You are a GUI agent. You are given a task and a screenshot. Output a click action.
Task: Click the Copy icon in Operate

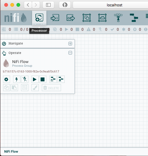pos(6,87)
